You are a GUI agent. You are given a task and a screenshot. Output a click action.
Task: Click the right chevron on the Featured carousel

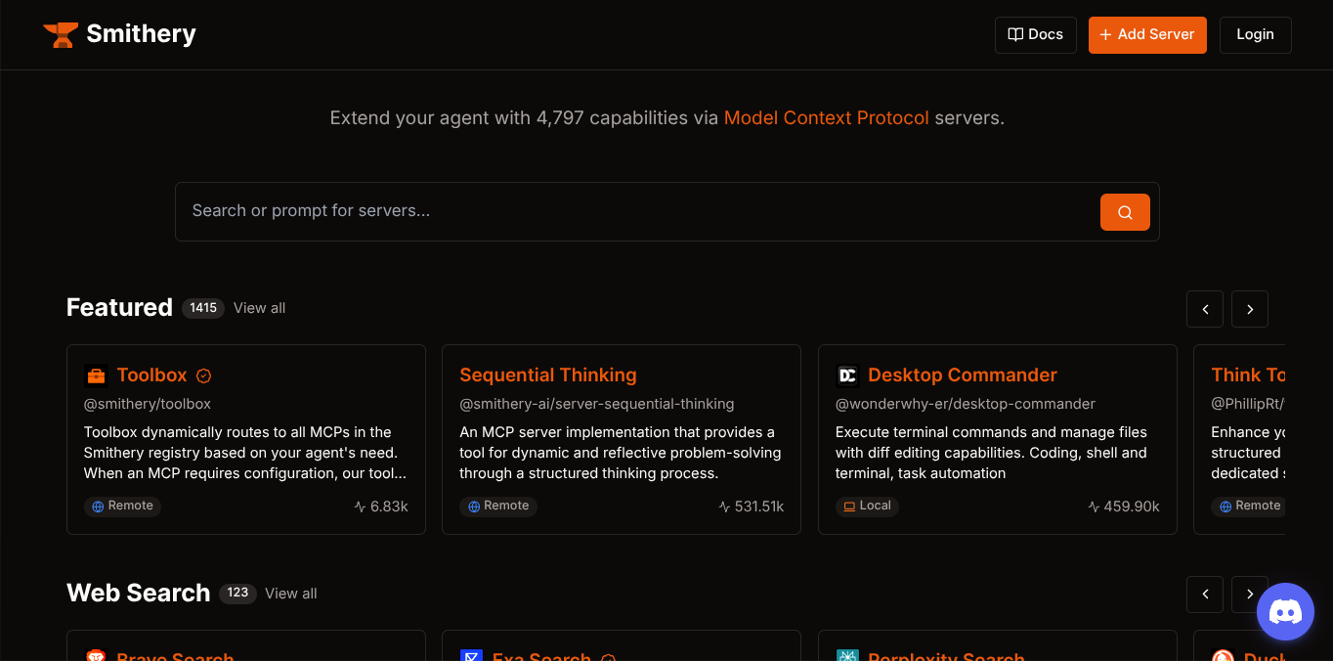(x=1249, y=309)
